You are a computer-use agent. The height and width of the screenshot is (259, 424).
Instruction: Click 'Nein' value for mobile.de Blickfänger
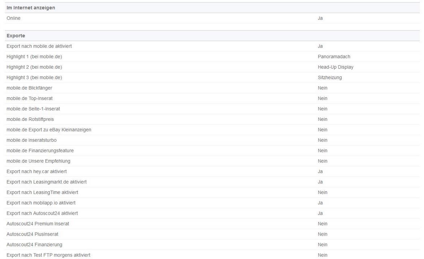point(323,88)
